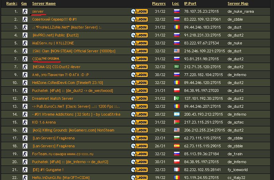Image resolution: width=274 pixels, height=180 pixels.
Task: Click US flag for |SM| Clan server
Action: (177, 51)
